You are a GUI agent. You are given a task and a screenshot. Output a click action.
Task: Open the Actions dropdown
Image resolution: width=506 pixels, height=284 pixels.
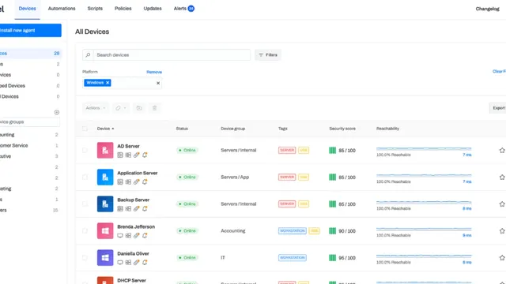[96, 108]
